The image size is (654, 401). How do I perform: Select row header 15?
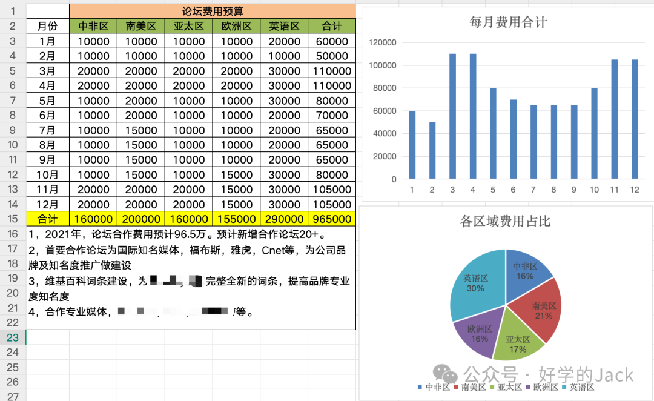[x=13, y=219]
